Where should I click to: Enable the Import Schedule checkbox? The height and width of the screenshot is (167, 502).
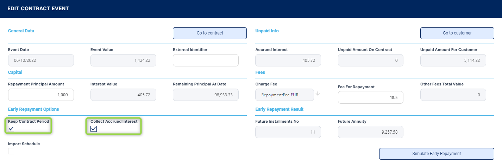click(11, 151)
